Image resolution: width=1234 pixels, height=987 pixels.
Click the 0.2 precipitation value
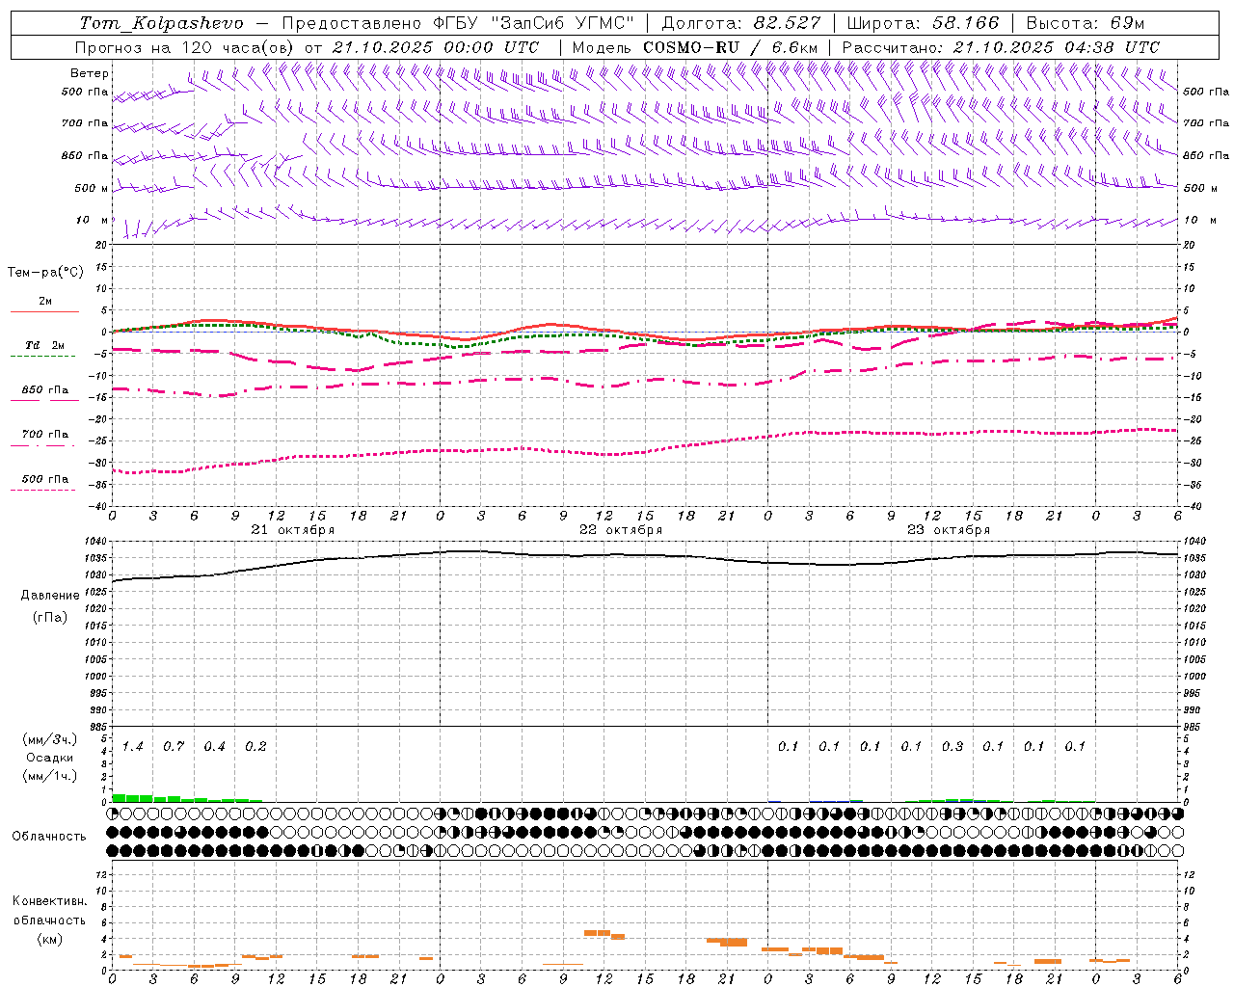(x=255, y=746)
